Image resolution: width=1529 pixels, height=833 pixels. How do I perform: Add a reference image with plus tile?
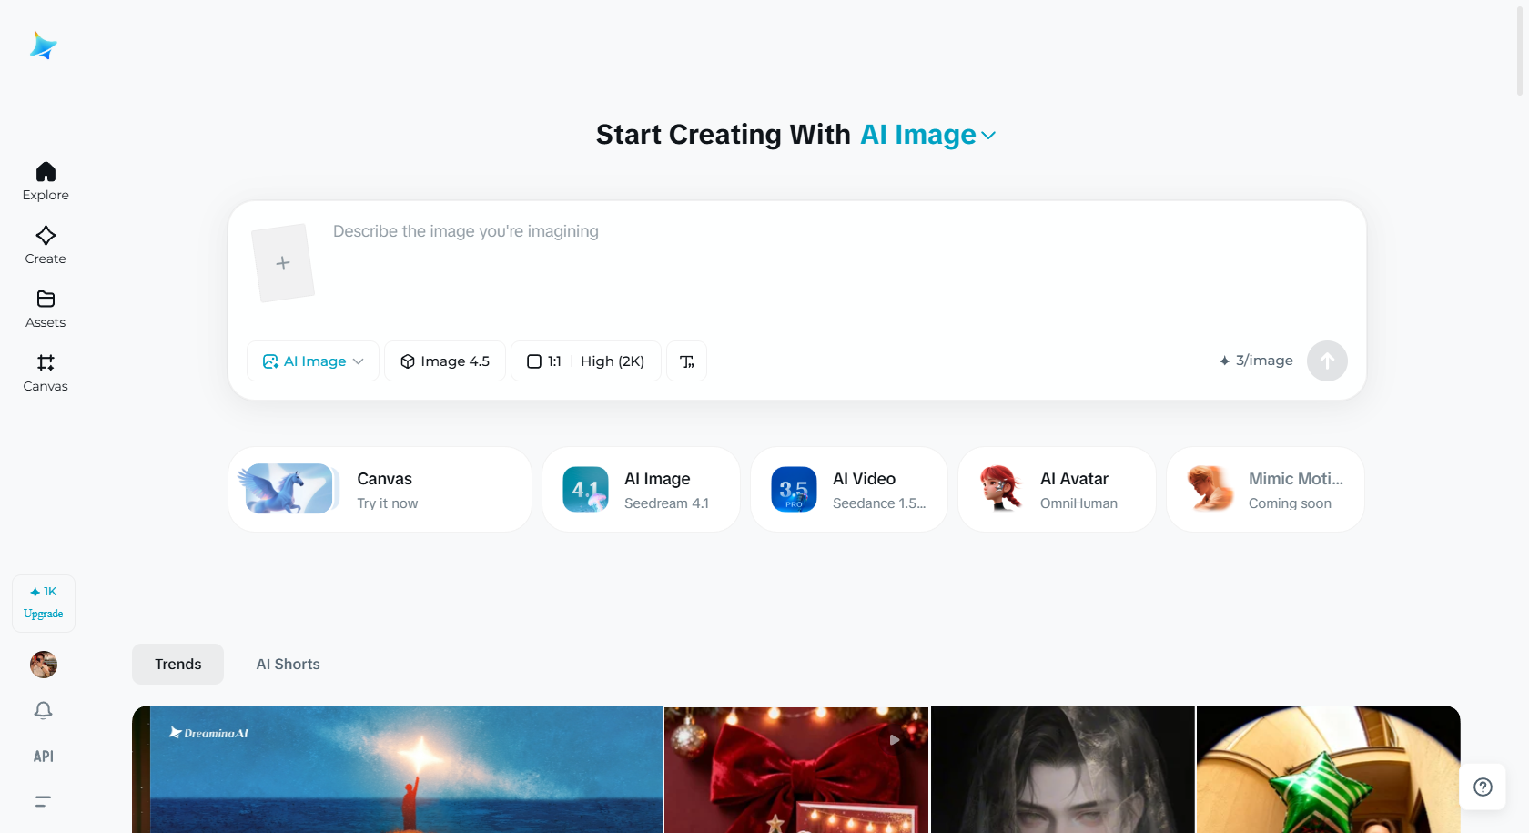pos(283,263)
